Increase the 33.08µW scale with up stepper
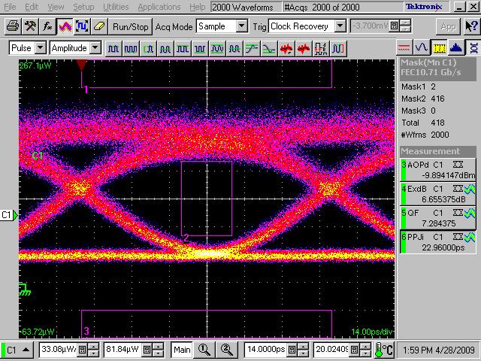Viewport: 481px width, 361px height. 93,347
